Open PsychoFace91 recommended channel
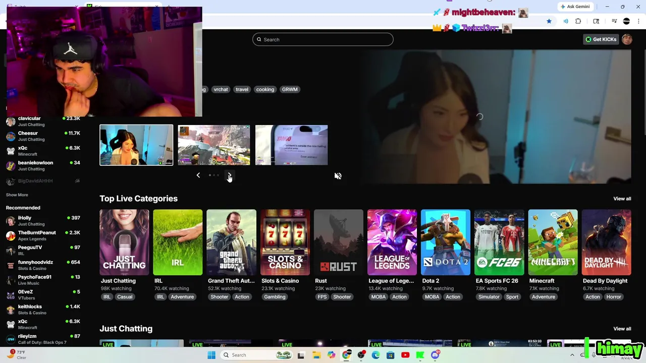This screenshot has height=363, width=646. tap(43, 280)
